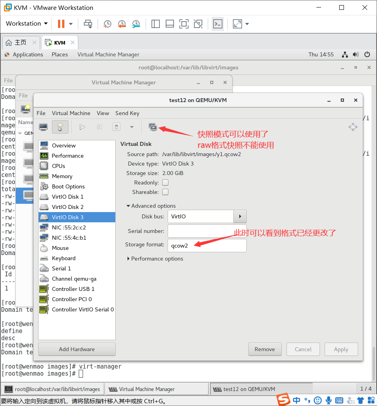377x406 pixels.
Task: Click the Serial number field
Action: pos(207,231)
